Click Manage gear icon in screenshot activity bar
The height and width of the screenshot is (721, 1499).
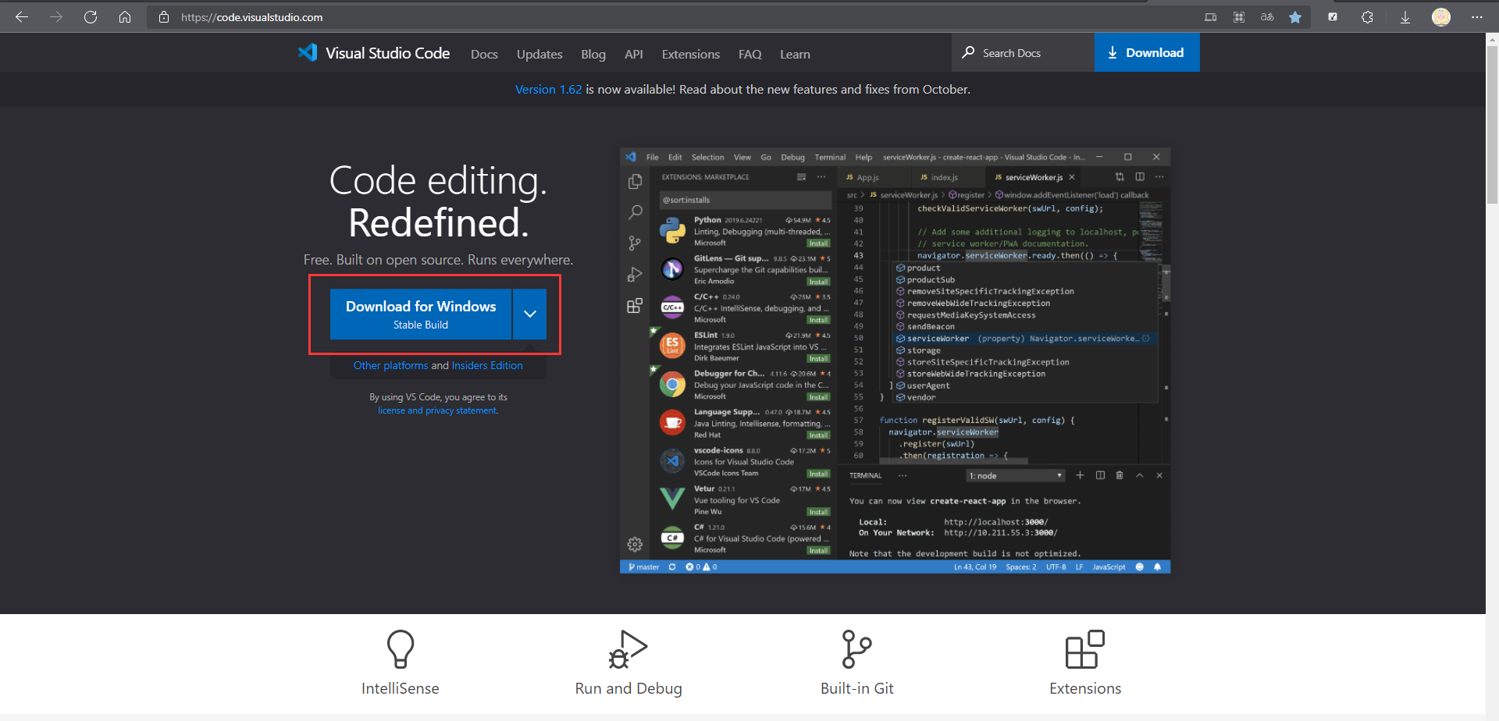pyautogui.click(x=635, y=544)
